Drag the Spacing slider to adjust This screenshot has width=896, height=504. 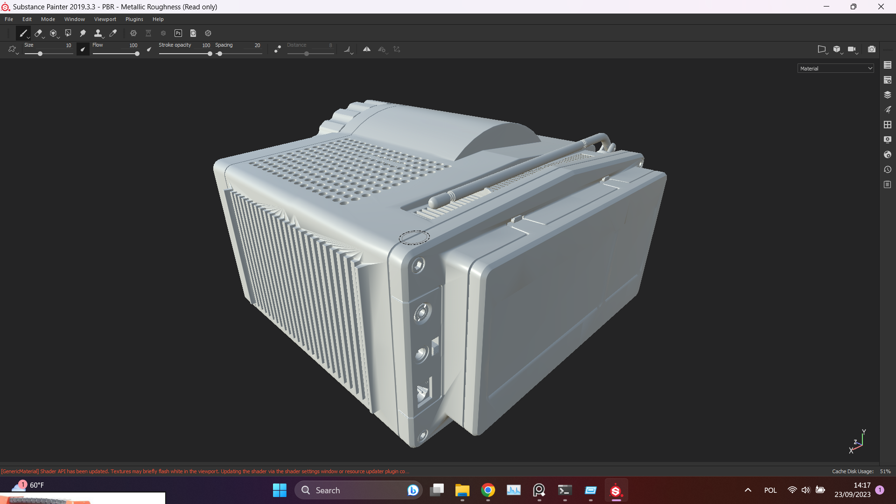click(220, 54)
